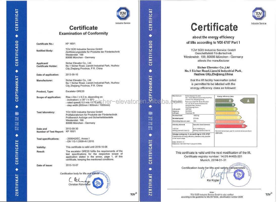Click the green class B efficiency bar
Viewport: 277px width, 202px height.
pyautogui.click(x=225, y=105)
